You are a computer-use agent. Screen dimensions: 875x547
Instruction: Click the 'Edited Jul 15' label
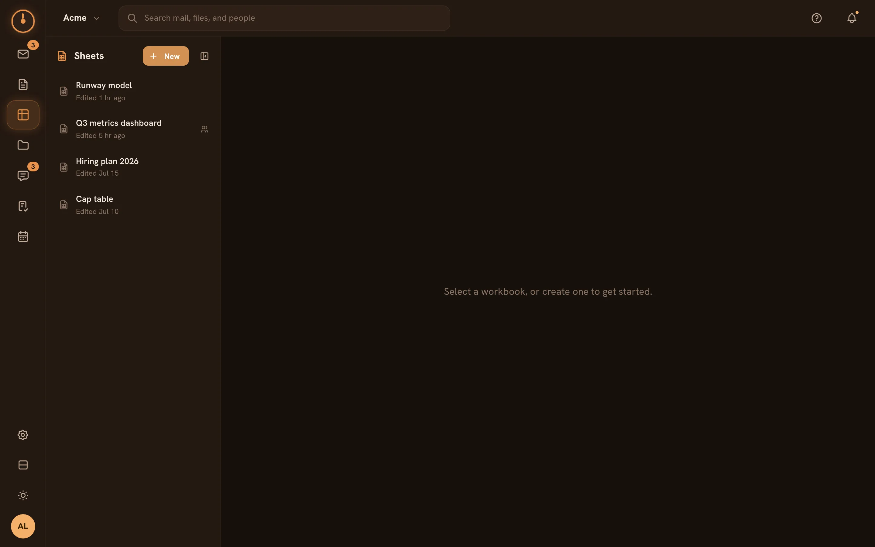tap(97, 173)
